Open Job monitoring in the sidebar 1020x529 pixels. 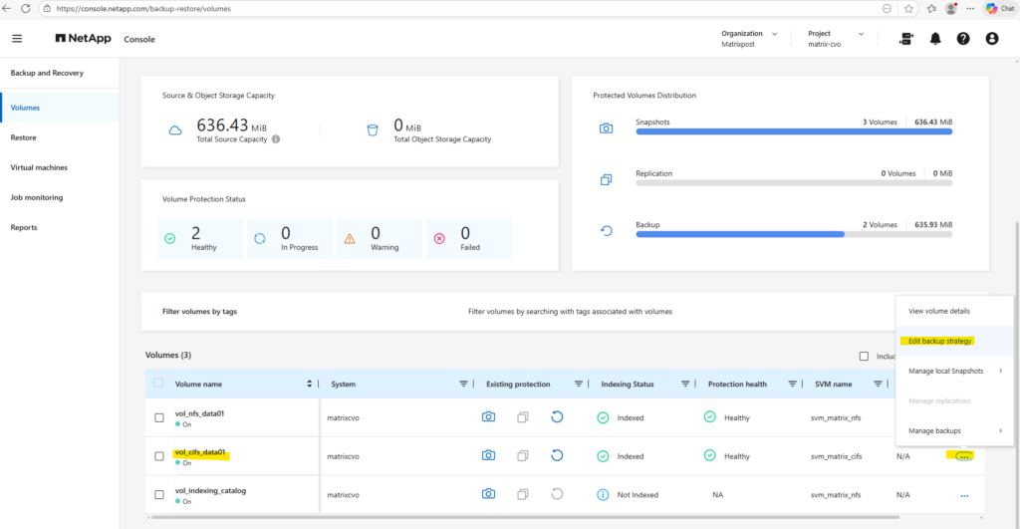37,197
